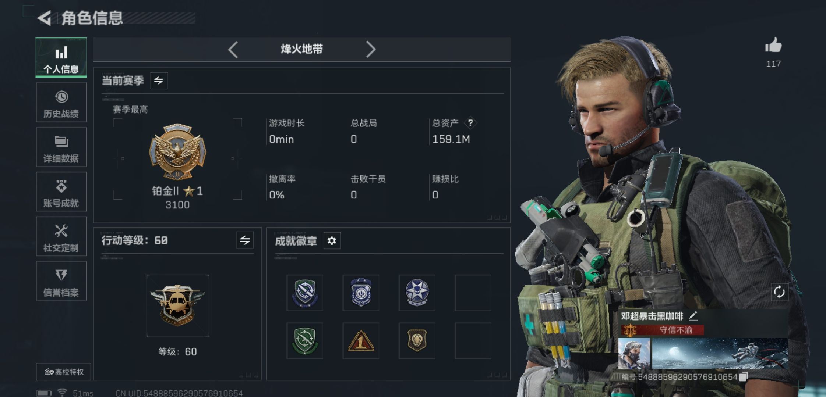
Task: Switch to previous mode with left chevron
Action: click(233, 49)
